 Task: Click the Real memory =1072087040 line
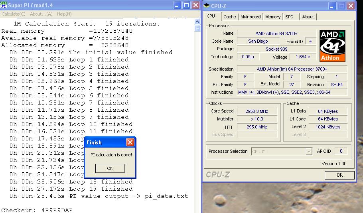click(x=67, y=31)
